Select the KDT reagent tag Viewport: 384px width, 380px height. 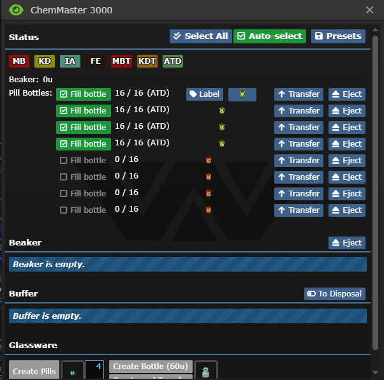point(147,61)
